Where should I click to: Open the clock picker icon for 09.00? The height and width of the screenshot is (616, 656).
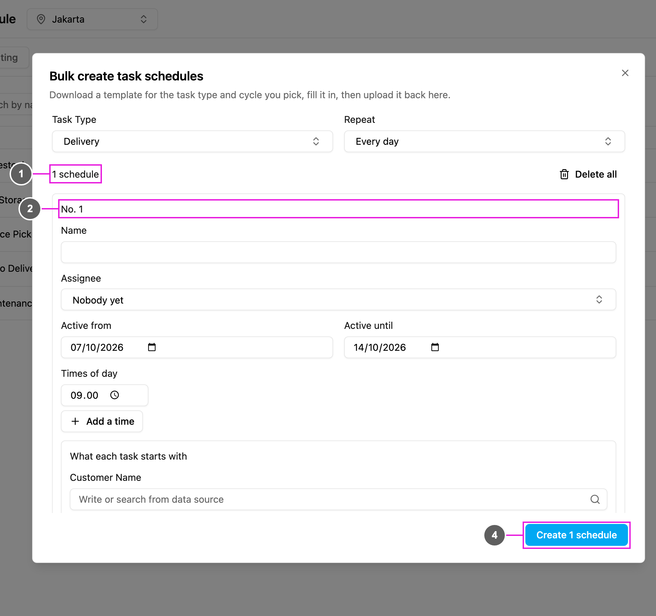pyautogui.click(x=115, y=395)
